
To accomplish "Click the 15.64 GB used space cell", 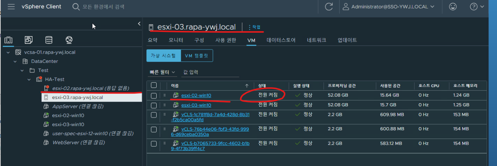I will click(390, 95).
